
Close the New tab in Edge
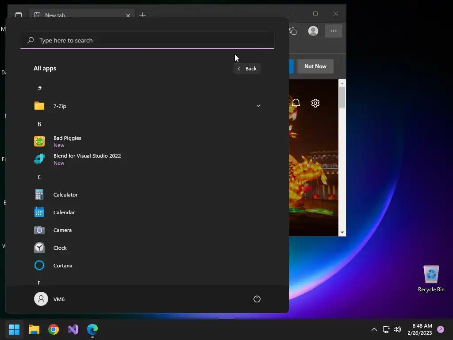[128, 15]
